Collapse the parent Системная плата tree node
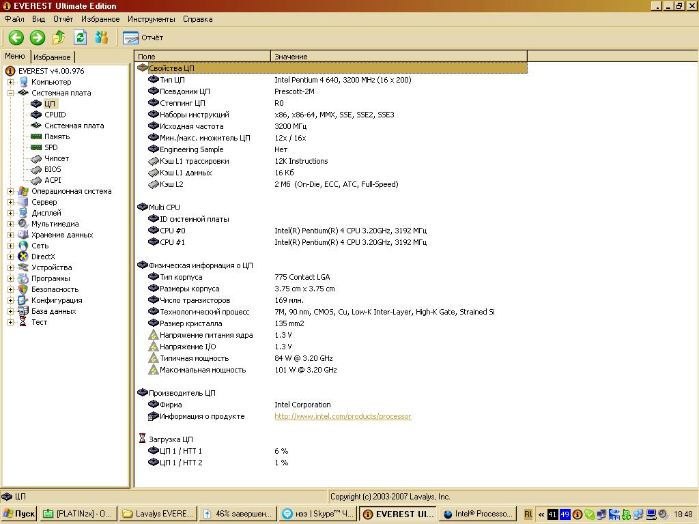 tap(10, 93)
